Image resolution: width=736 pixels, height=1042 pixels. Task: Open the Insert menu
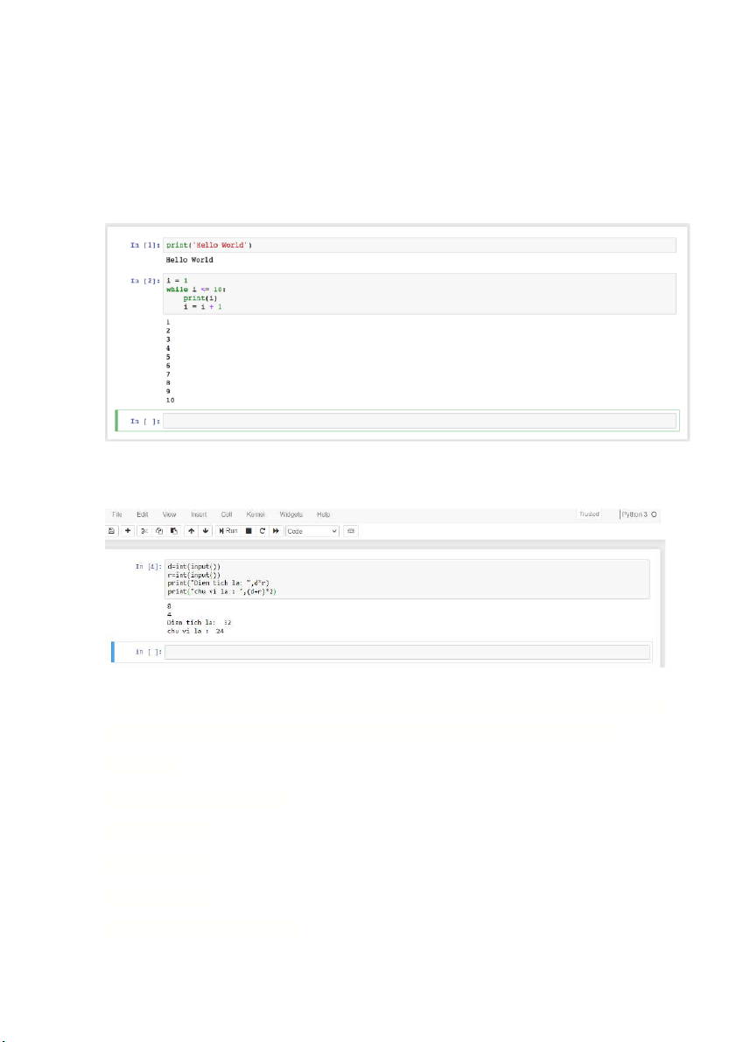pos(199,514)
